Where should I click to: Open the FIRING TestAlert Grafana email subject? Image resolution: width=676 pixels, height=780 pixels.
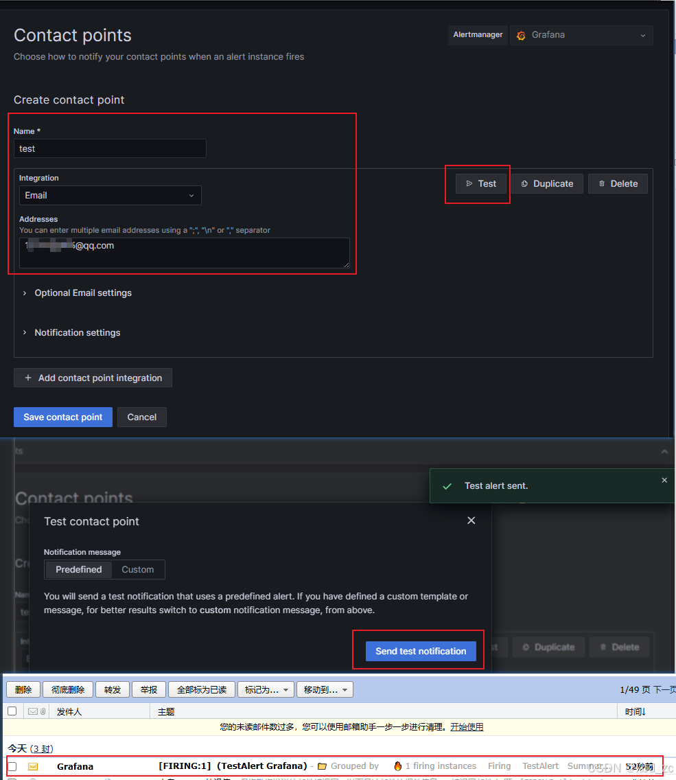coord(233,766)
